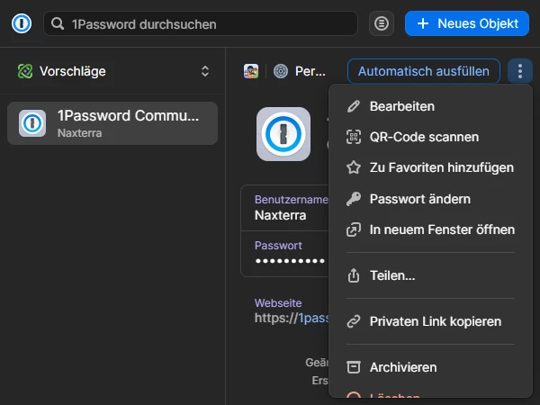This screenshot has height=405, width=540.
Task: Click the up-down chevron next to Vorschläge
Action: click(x=205, y=71)
